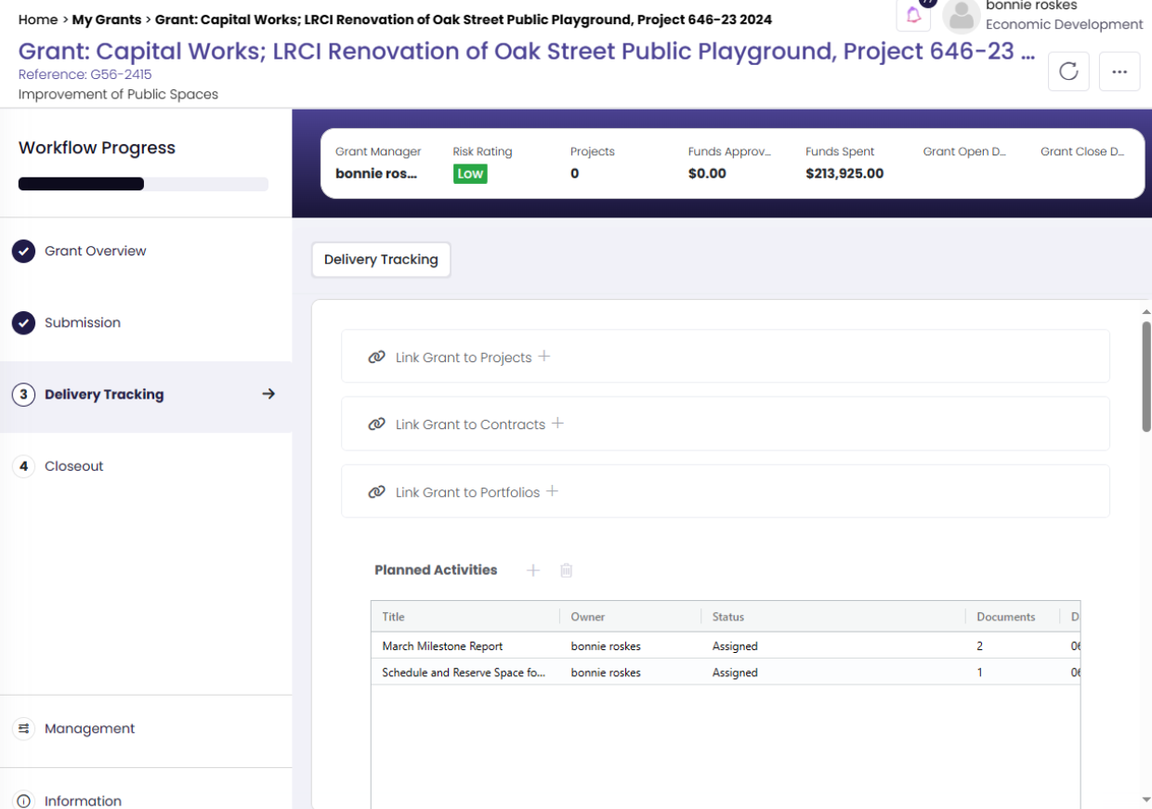Select the March Milestone Report row
The width and height of the screenshot is (1152, 809).
726,646
